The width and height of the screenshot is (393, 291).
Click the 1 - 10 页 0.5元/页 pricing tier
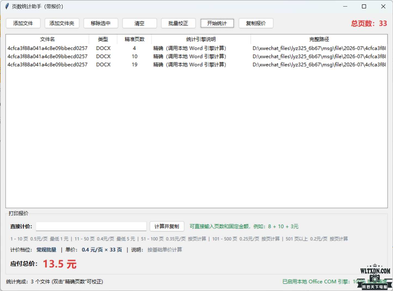click(39, 239)
